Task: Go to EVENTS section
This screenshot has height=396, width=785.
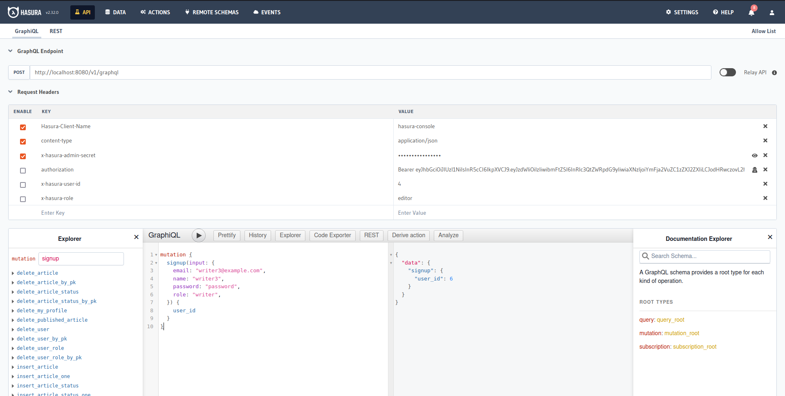Action: tap(267, 12)
